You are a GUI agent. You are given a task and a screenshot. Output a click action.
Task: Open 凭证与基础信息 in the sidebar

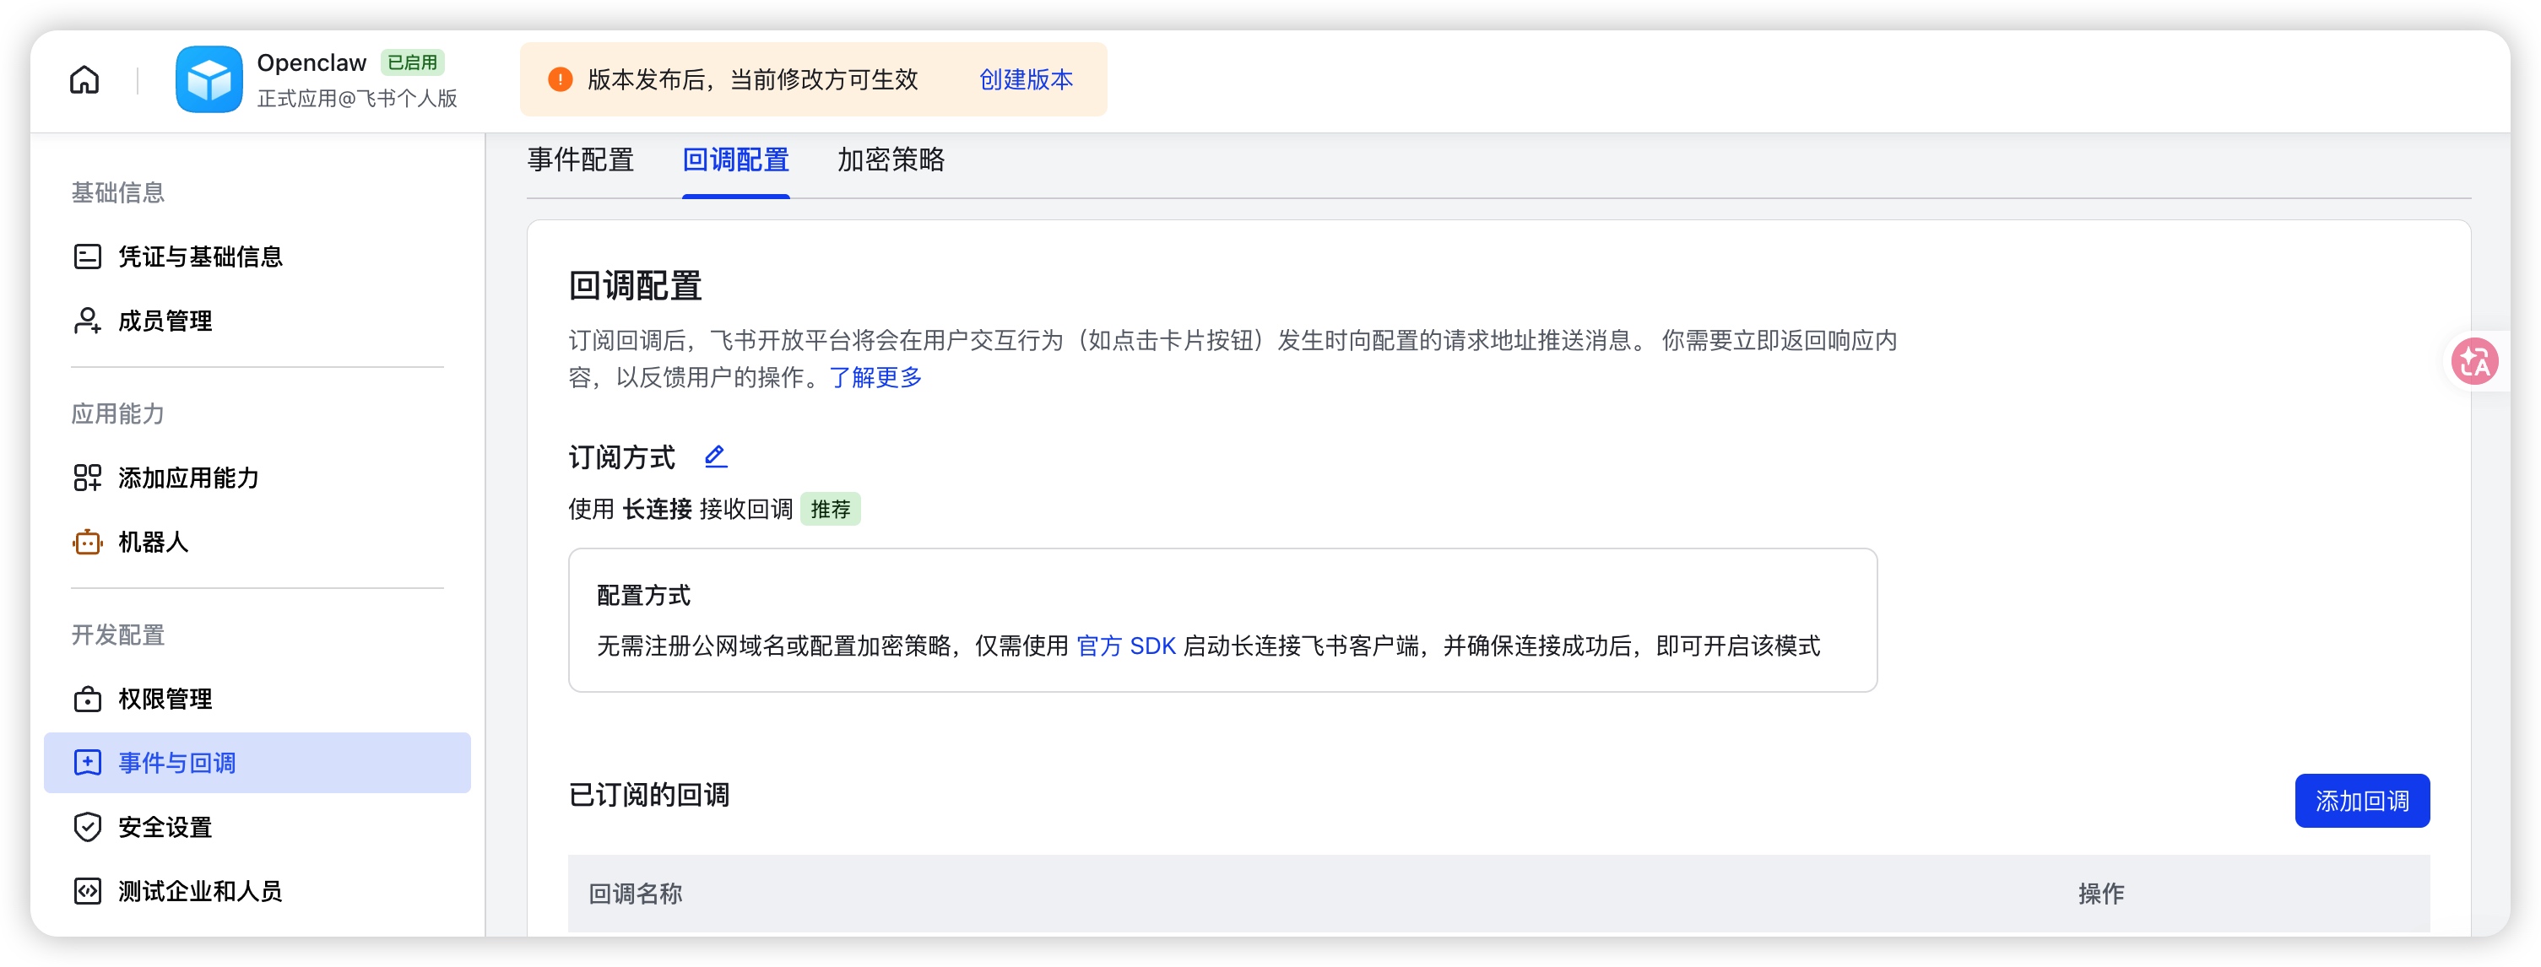[x=199, y=257]
